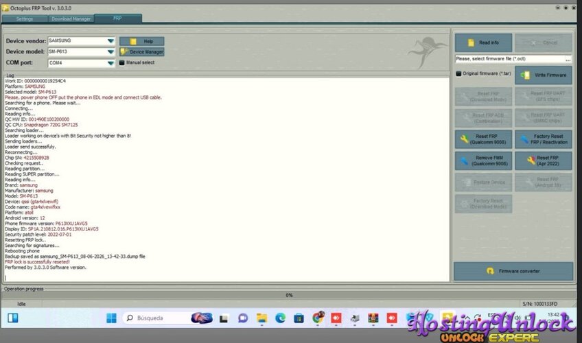Expand the Device vendor dropdown arrow

(110, 40)
